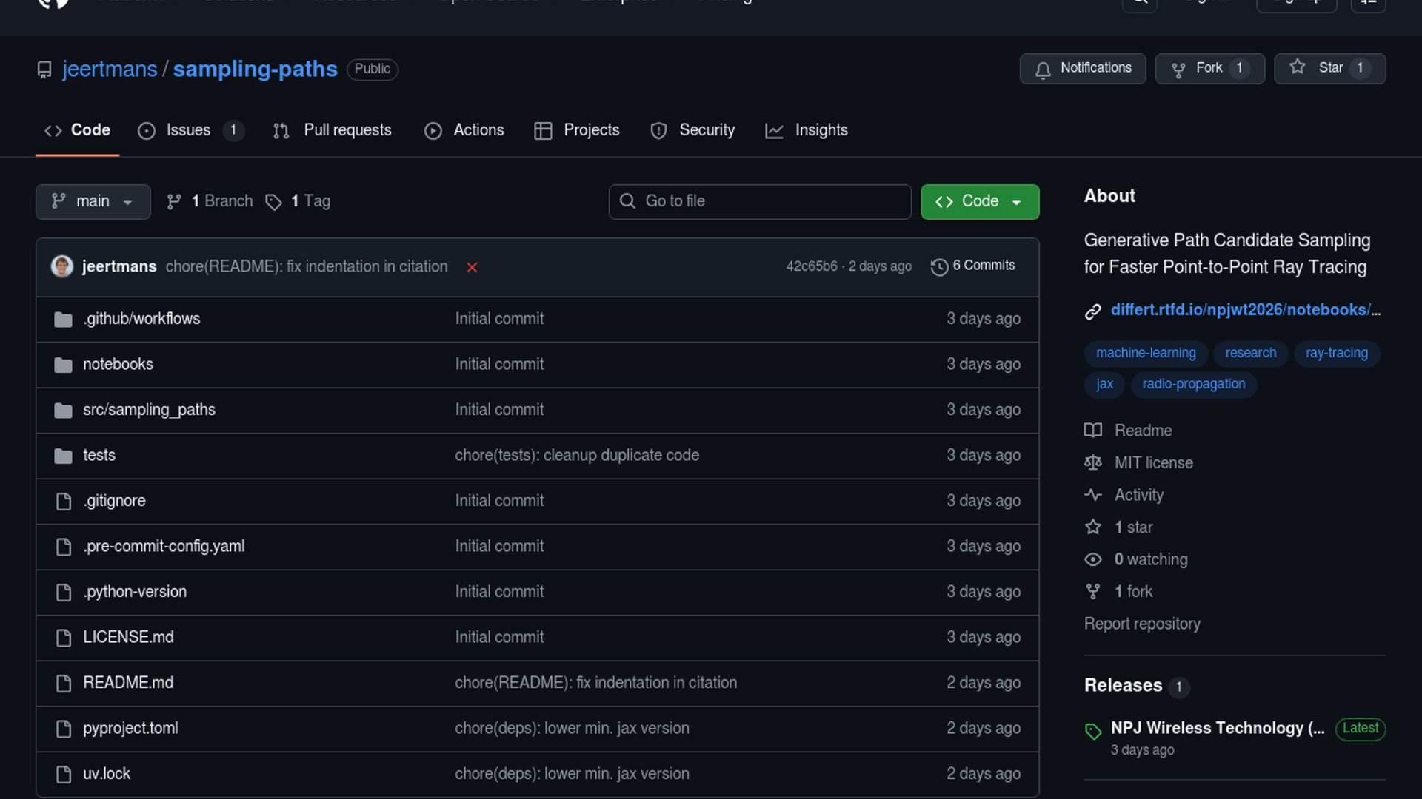Click the link icon beside website URL
Image resolution: width=1422 pixels, height=799 pixels.
click(1093, 311)
